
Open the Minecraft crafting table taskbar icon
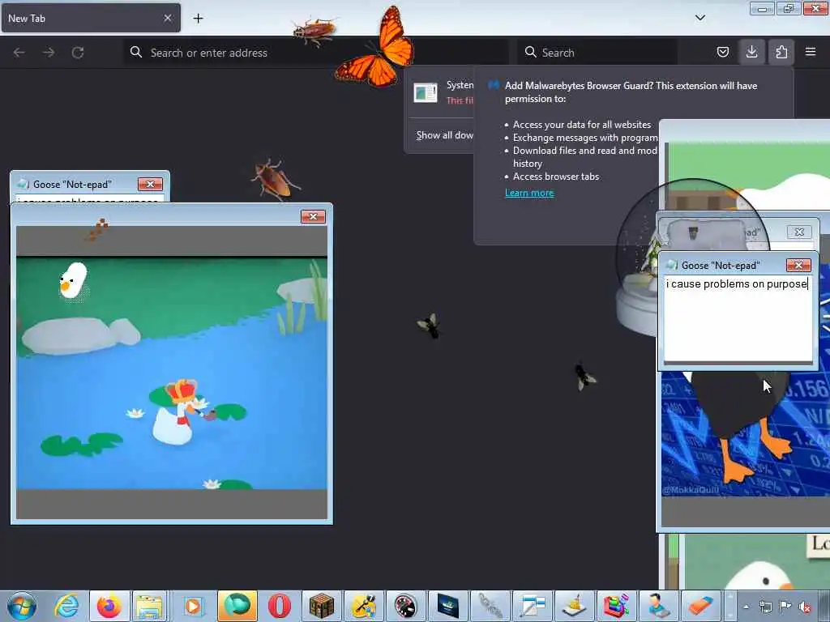tap(321, 606)
